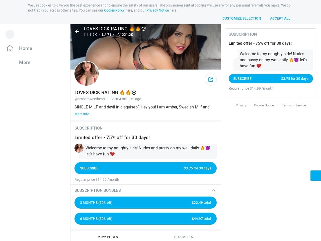This screenshot has height=241, width=321.
Task: Click the round profile avatar photo
Action: (x=87, y=74)
